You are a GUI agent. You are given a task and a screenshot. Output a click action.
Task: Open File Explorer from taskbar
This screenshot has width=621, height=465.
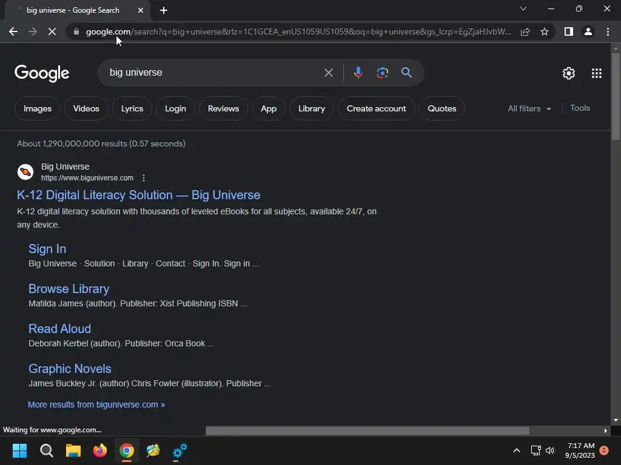tap(73, 450)
